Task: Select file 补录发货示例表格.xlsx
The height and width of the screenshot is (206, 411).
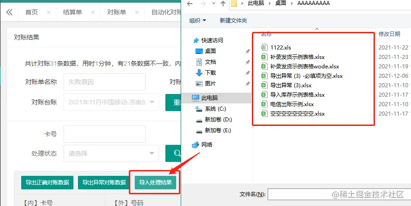Action: tap(297, 57)
